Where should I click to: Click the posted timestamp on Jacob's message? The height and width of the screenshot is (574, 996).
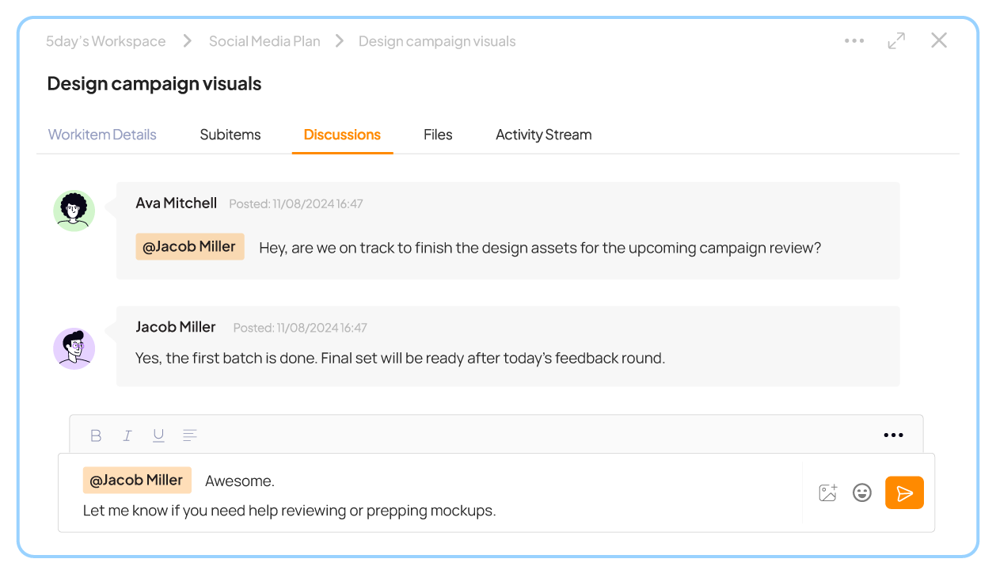coord(300,327)
